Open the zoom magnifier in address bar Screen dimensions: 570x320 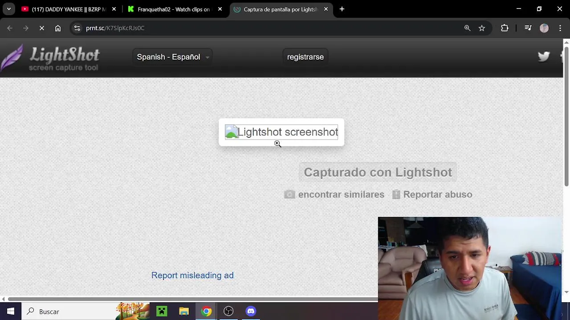467,28
